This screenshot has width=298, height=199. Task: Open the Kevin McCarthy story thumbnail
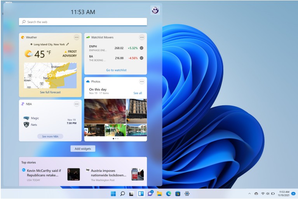(x=73, y=174)
